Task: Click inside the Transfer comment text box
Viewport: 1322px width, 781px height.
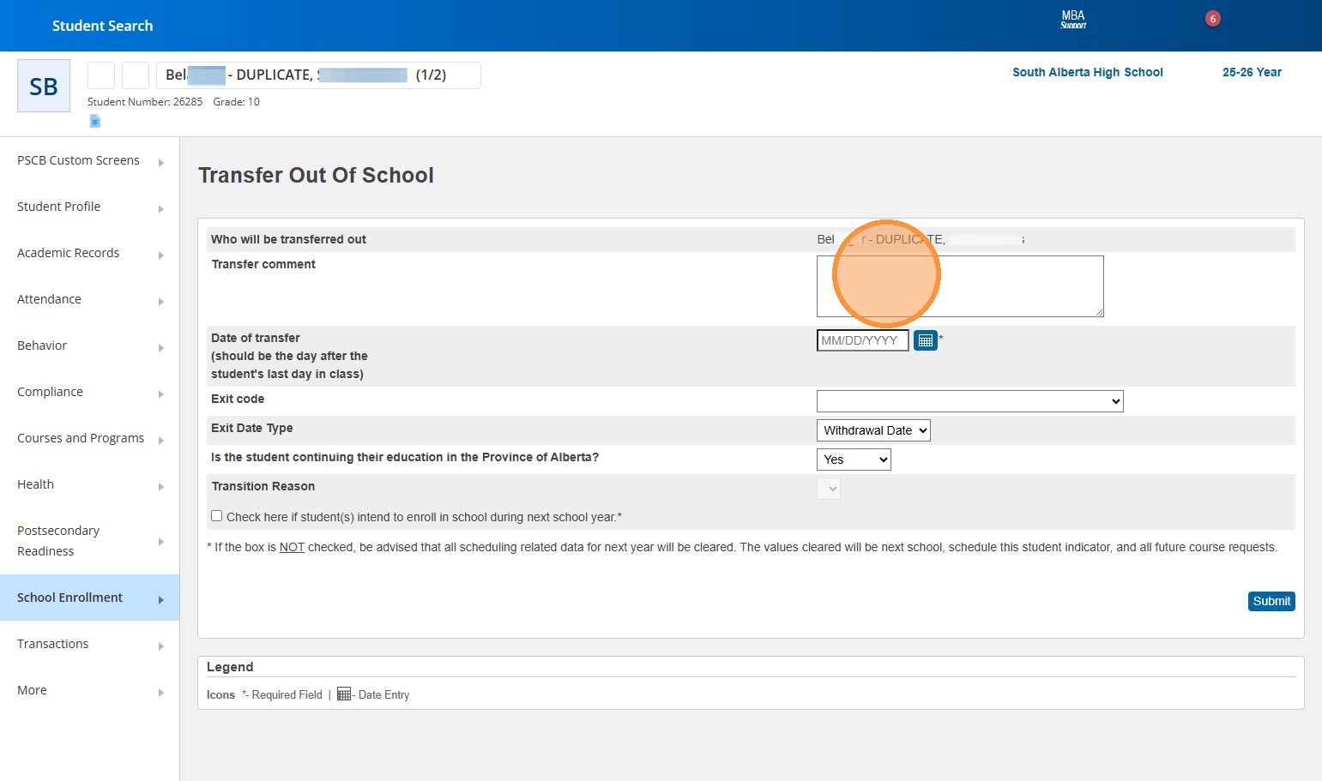Action: click(959, 286)
